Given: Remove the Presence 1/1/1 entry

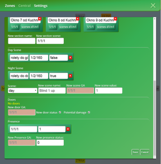Looking at the screenshot, I should click(68, 129).
